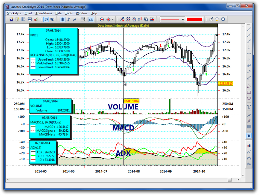Click the 07/08/2014 date marker label
Viewport: 259px width, 195px height.
(131, 101)
